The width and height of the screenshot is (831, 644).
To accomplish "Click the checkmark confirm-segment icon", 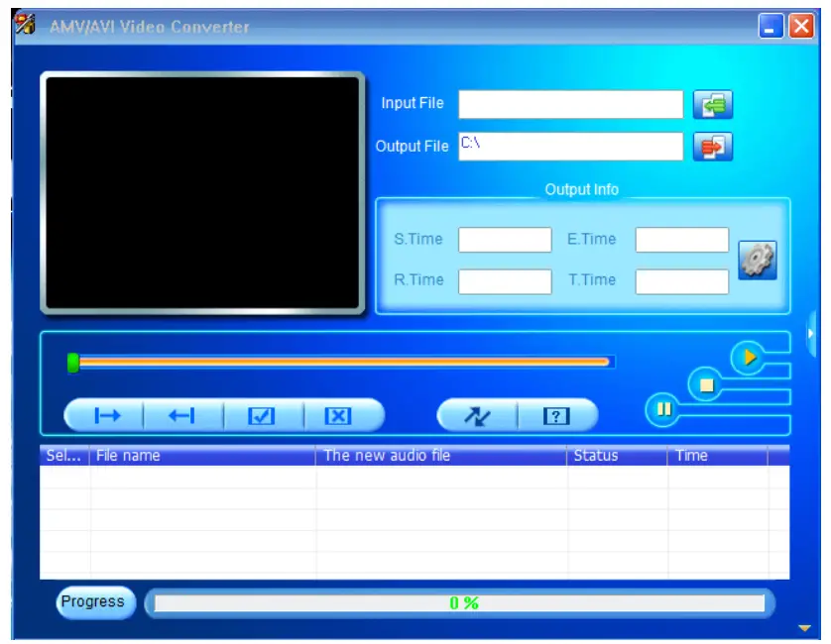I will (263, 416).
